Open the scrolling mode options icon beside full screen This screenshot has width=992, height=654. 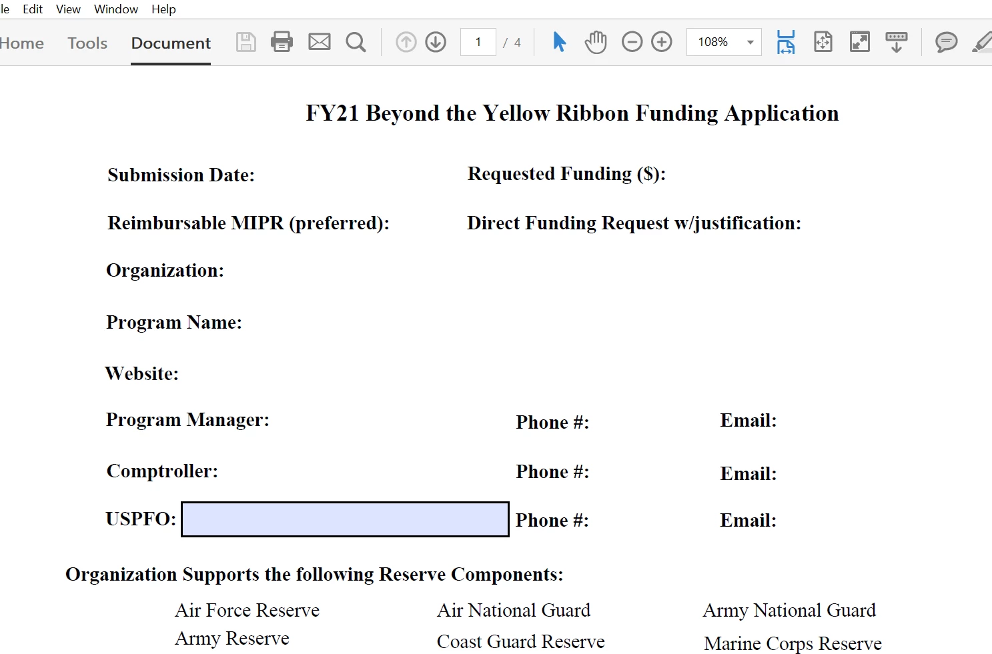pos(897,42)
